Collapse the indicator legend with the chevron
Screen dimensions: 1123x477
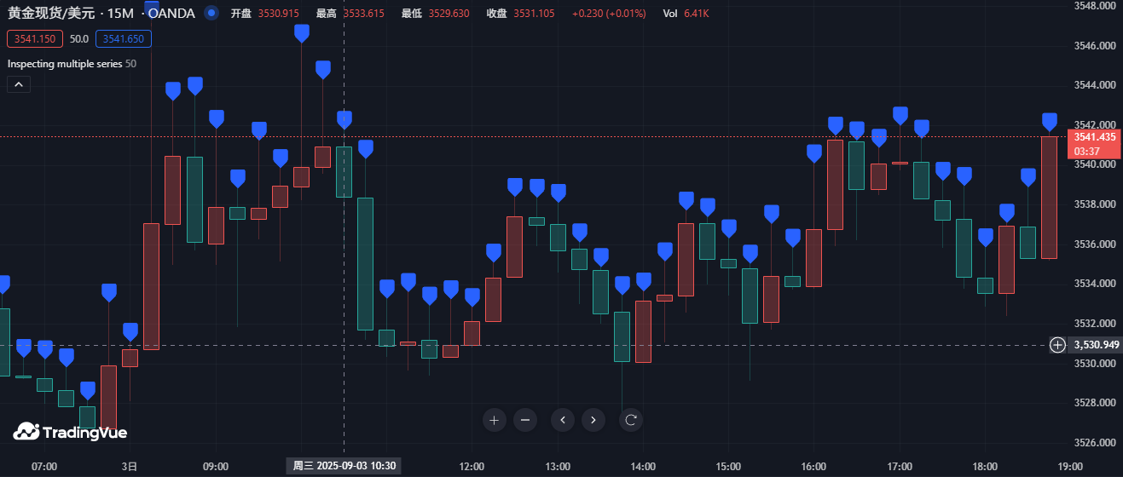(19, 84)
